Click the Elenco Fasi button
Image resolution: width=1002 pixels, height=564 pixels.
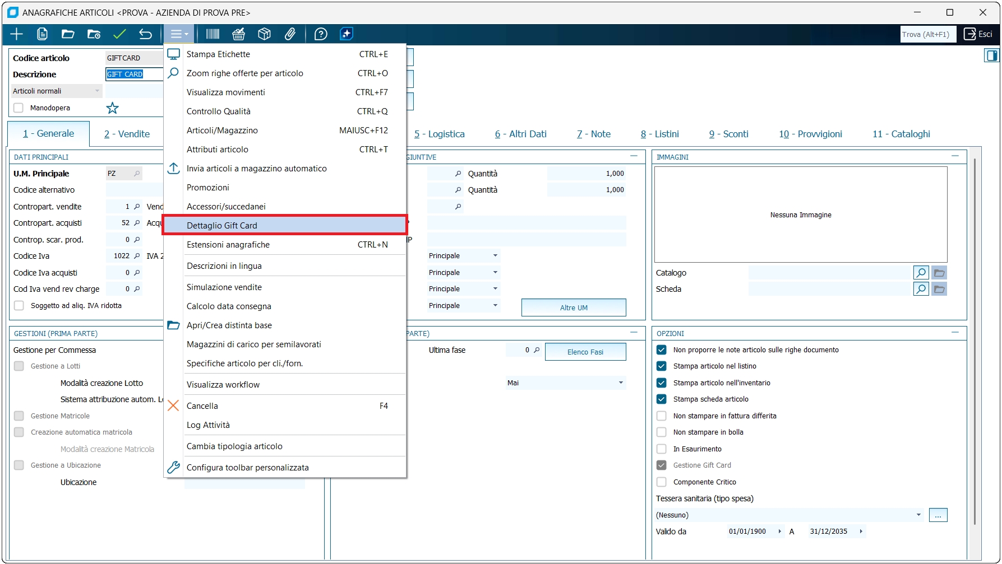coord(585,352)
